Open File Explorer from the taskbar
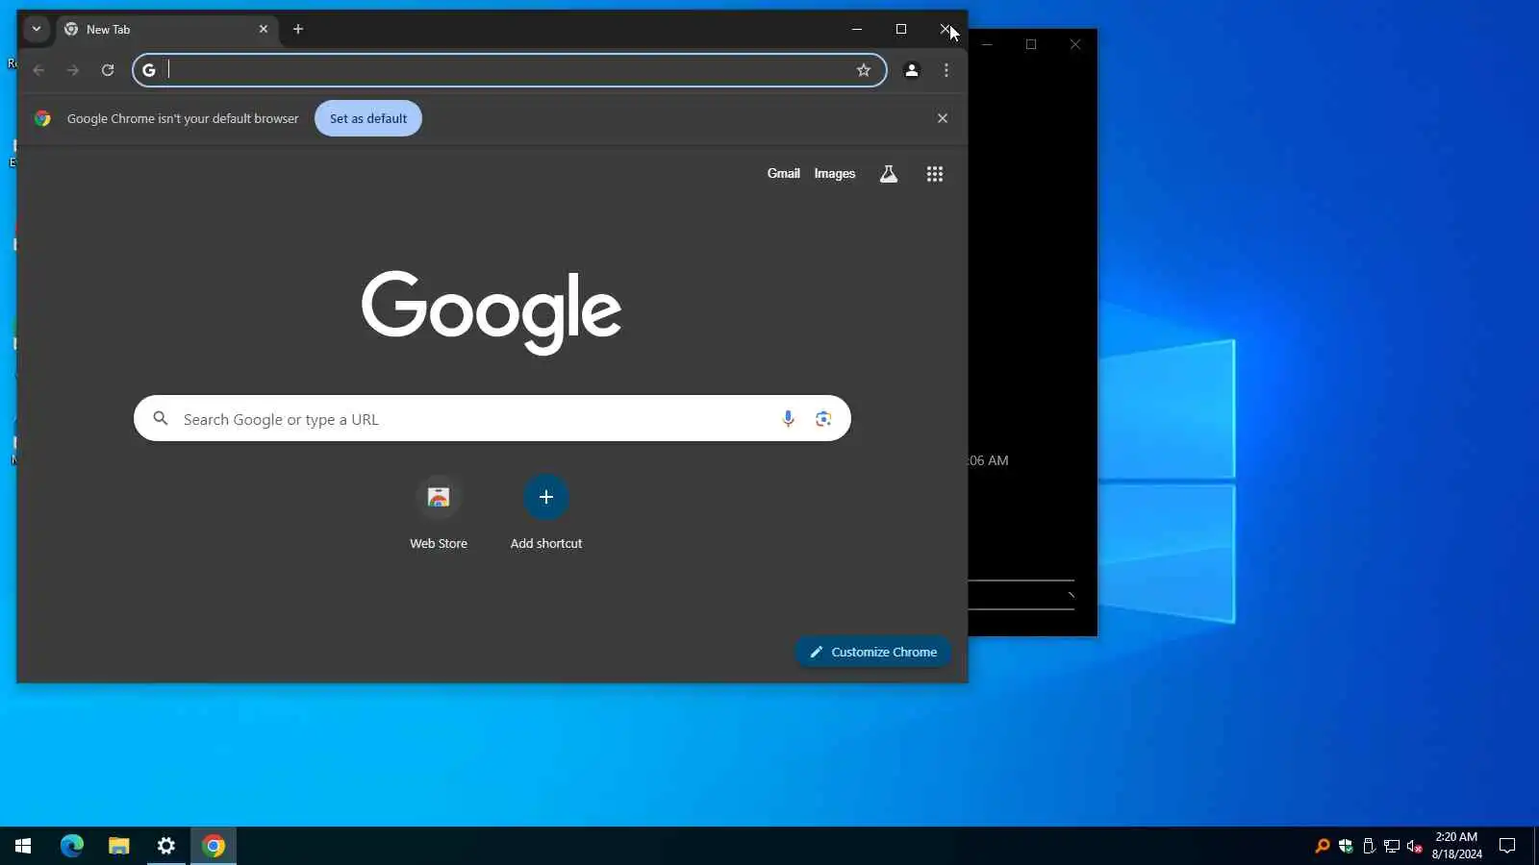This screenshot has width=1539, height=865. click(x=119, y=846)
